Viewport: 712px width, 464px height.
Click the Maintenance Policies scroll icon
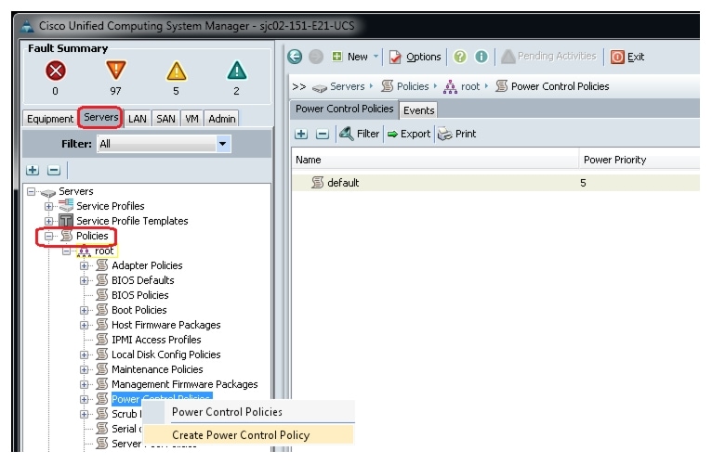(x=102, y=369)
